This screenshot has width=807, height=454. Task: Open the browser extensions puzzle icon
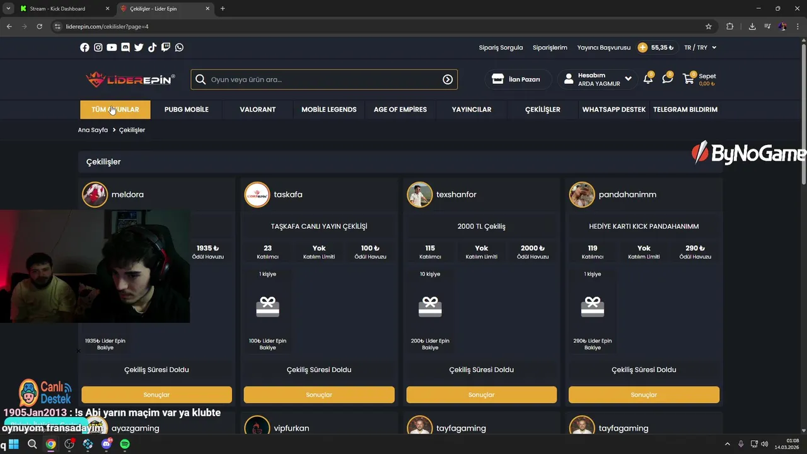coord(730,26)
